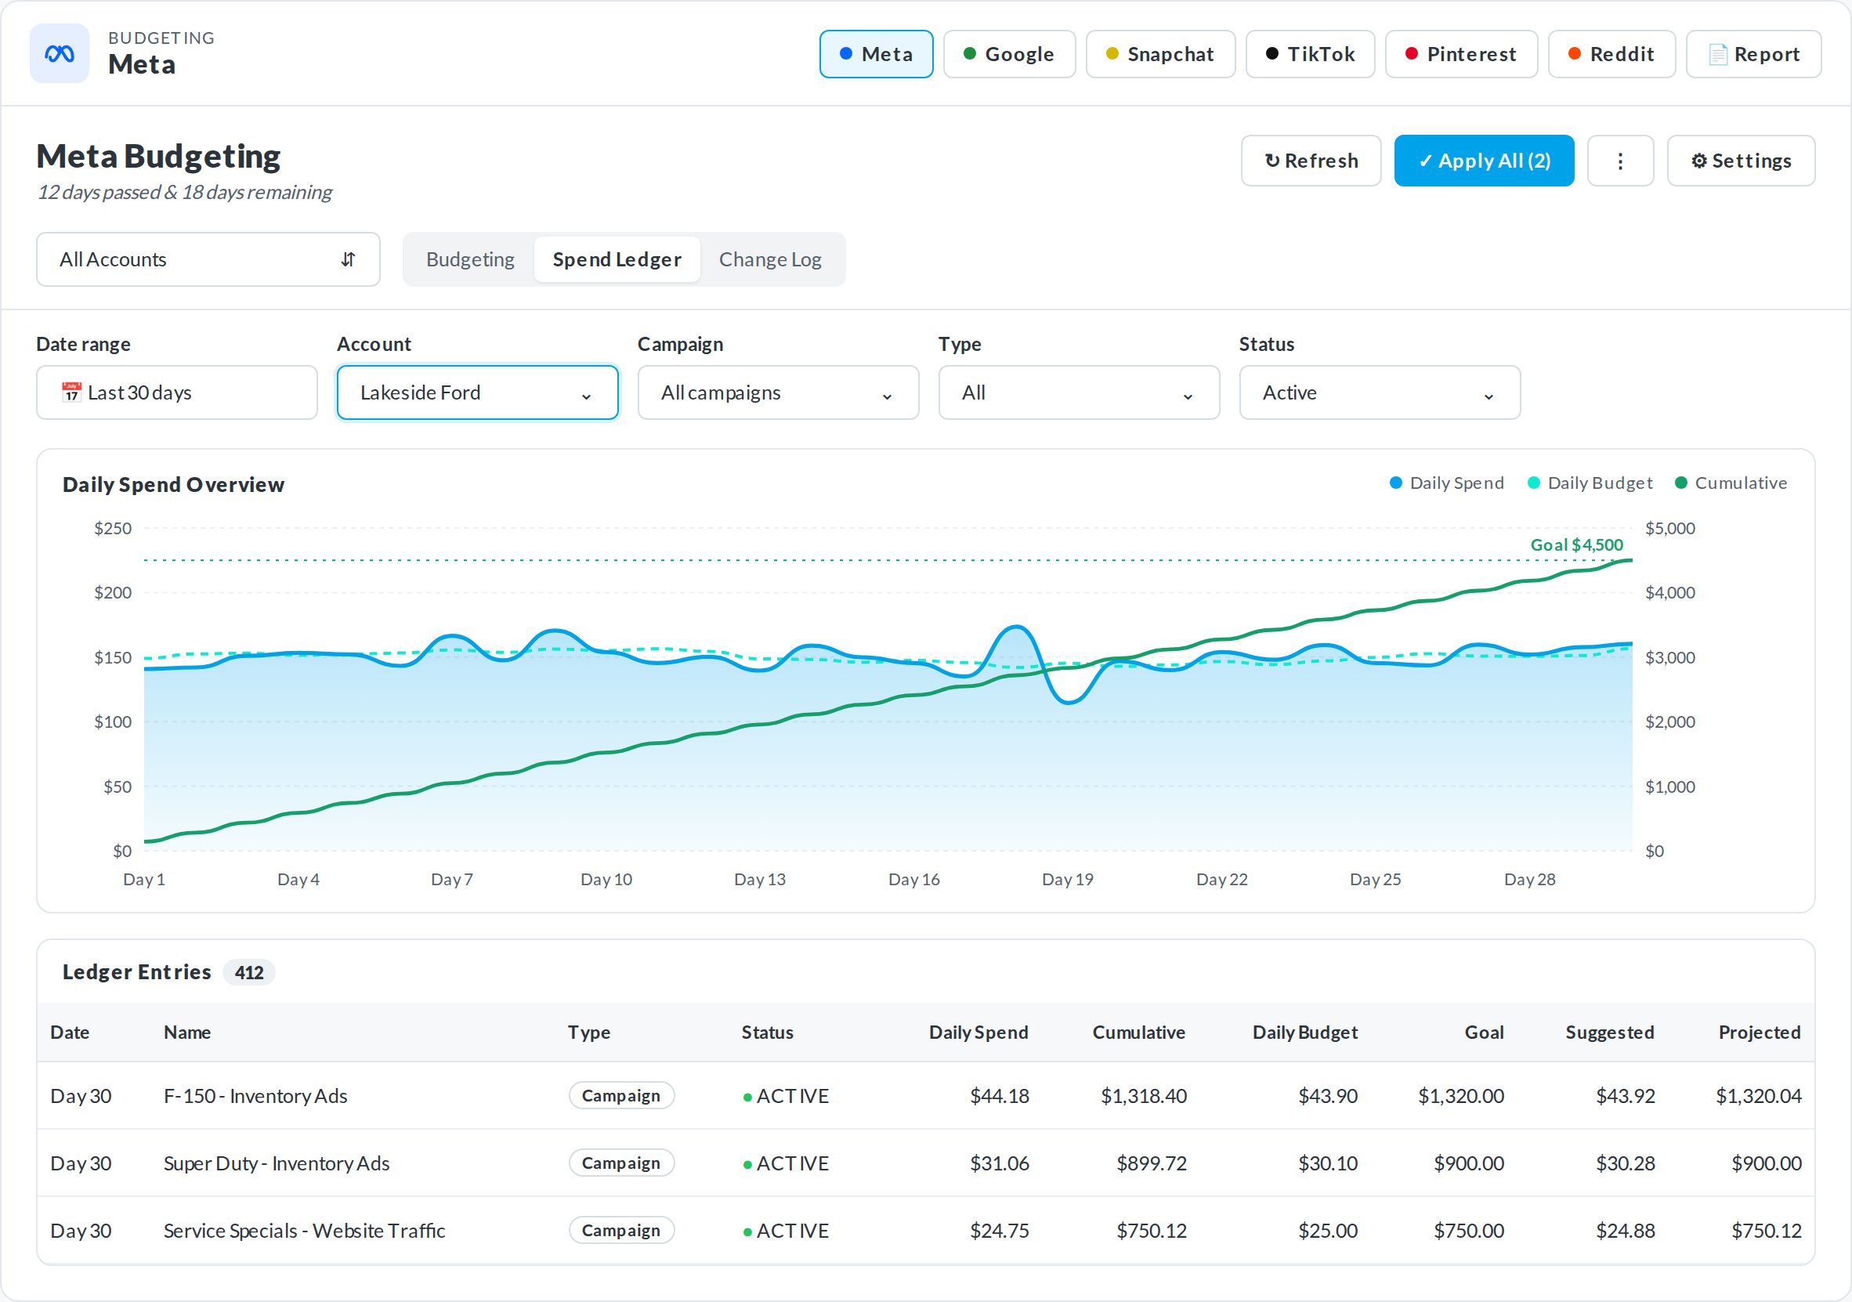Select the Meta platform tab
The image size is (1852, 1302).
tap(876, 54)
